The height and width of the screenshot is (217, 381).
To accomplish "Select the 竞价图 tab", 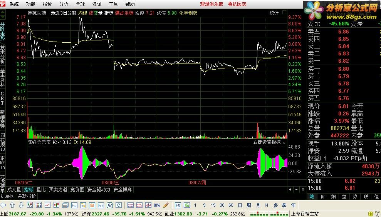I will [77, 190].
